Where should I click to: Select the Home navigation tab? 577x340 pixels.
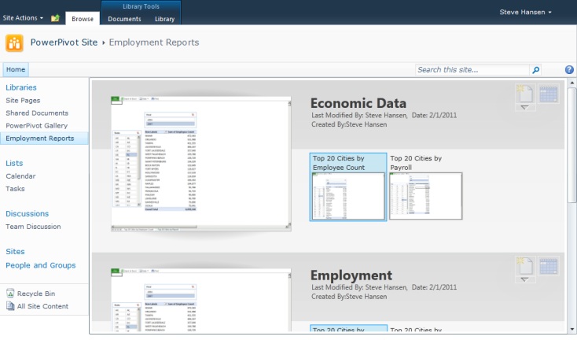pos(16,69)
